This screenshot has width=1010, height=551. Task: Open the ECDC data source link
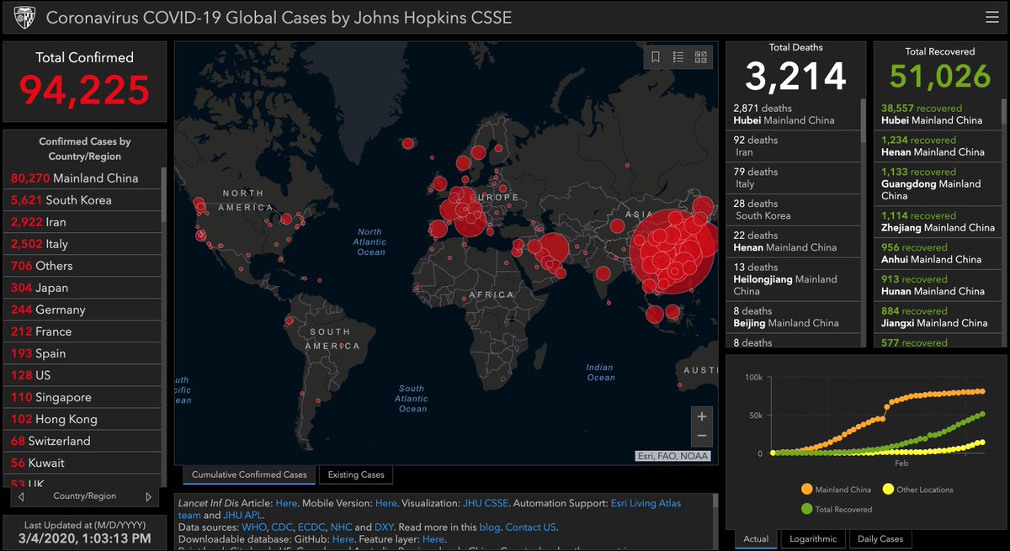click(312, 527)
